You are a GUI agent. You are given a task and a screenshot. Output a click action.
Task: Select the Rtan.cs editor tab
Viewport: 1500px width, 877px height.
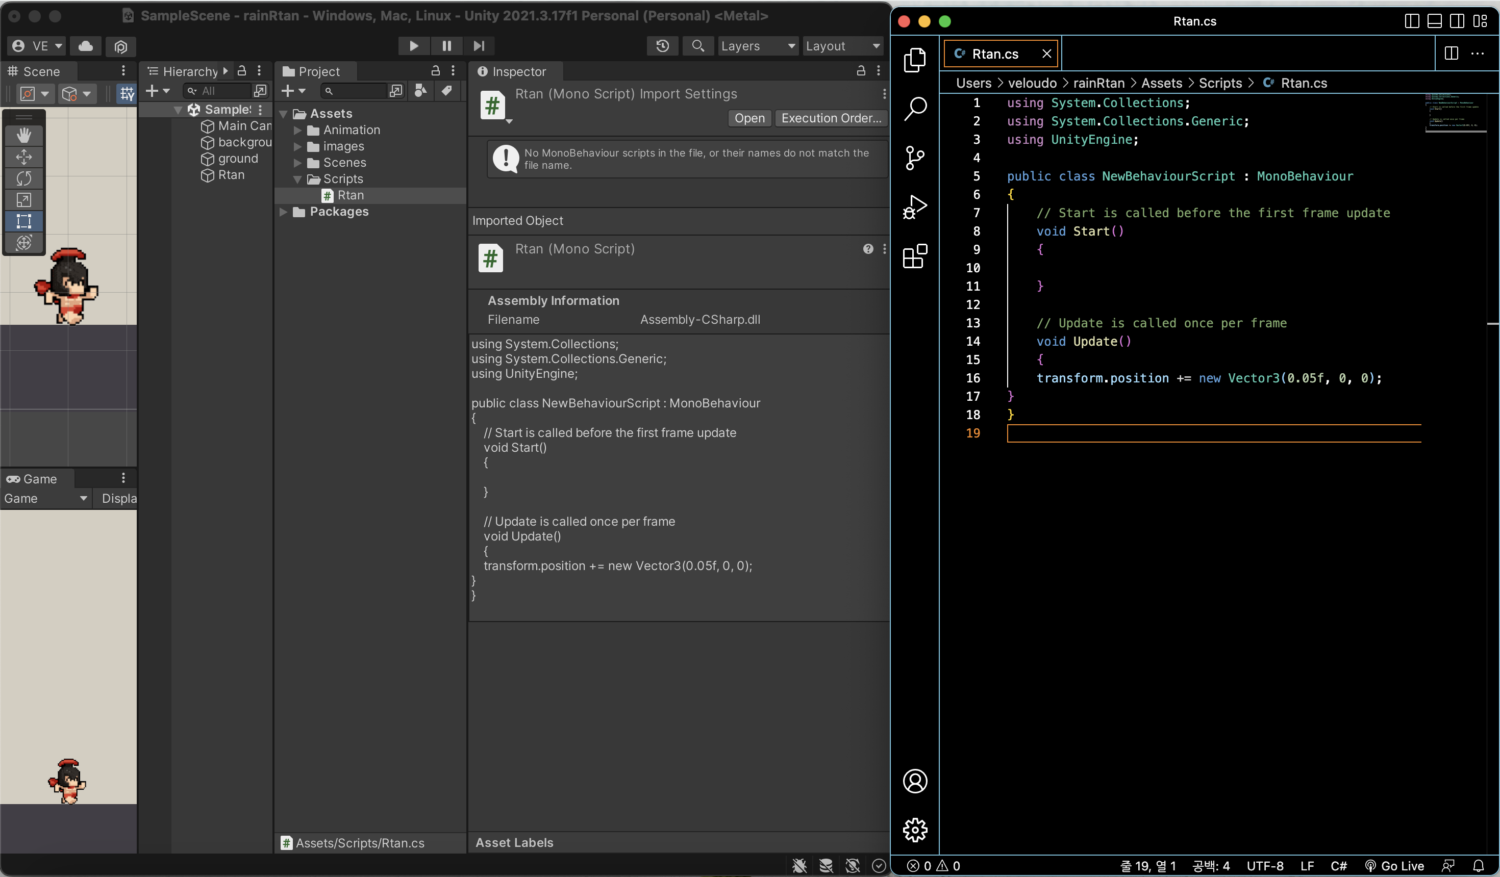(1001, 54)
